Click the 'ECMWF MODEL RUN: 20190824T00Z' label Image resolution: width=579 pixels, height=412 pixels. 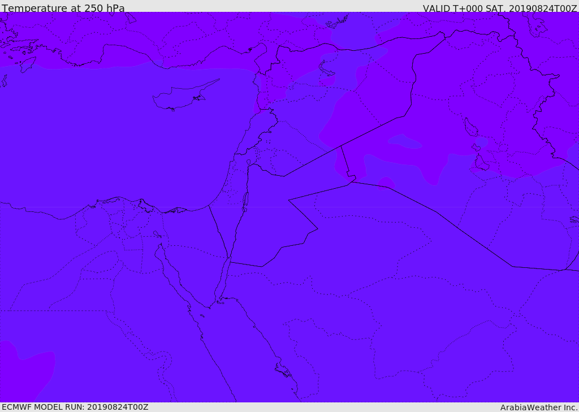(75, 407)
